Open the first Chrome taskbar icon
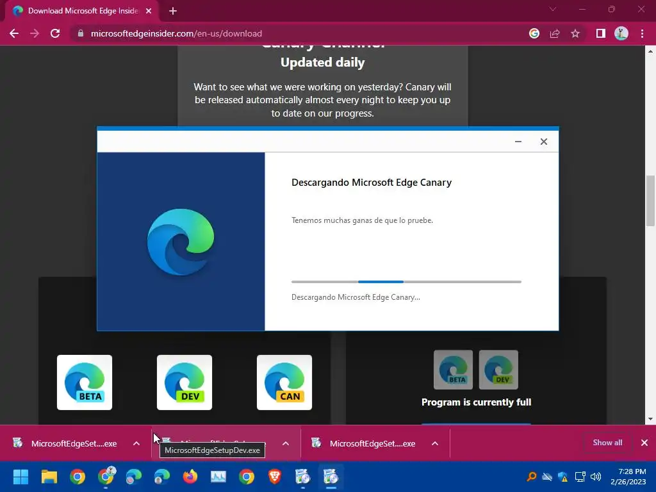The height and width of the screenshot is (492, 656). coord(78,477)
